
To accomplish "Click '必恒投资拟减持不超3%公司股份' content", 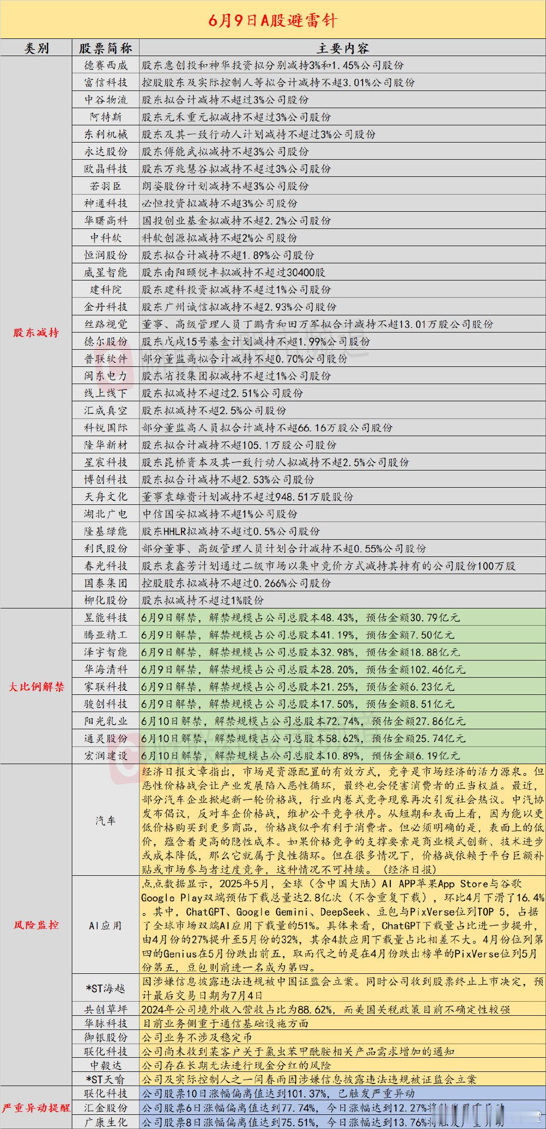I will [219, 203].
